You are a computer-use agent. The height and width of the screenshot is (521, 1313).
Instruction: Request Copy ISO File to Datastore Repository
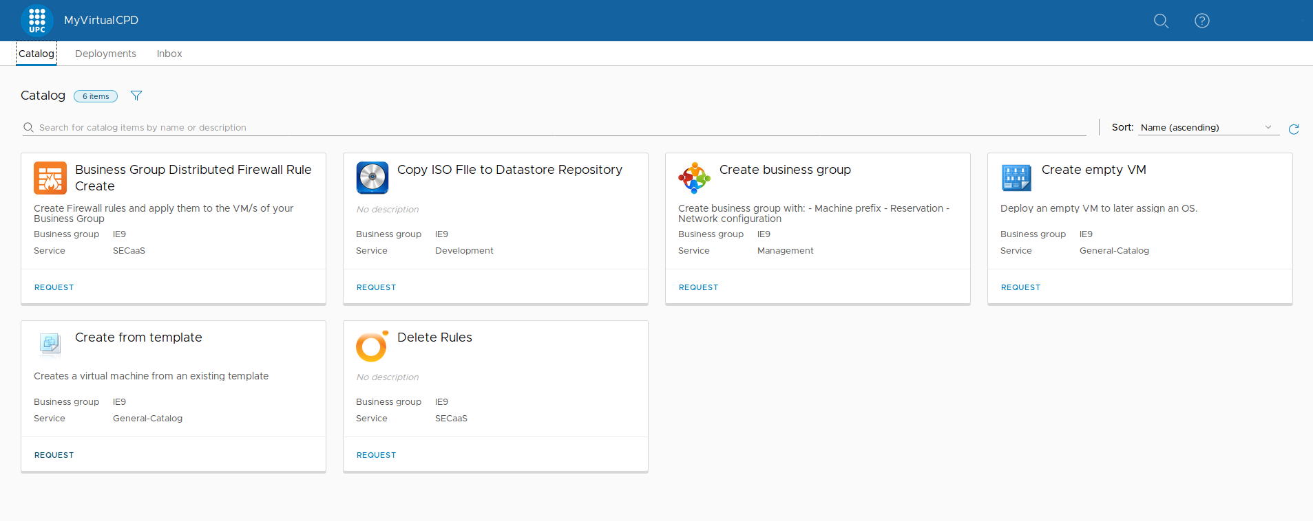tap(376, 287)
